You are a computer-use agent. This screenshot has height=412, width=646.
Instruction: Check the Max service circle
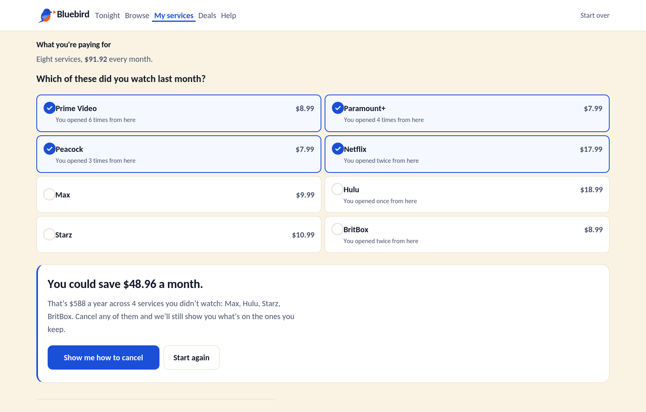[49, 194]
